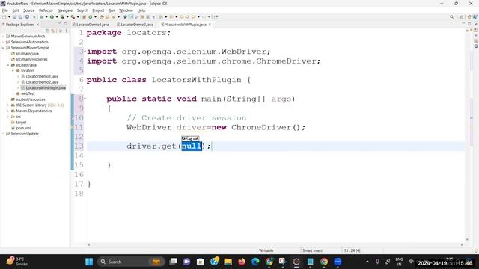
Task: Close the Package Explorer view tab
Action: point(38,25)
